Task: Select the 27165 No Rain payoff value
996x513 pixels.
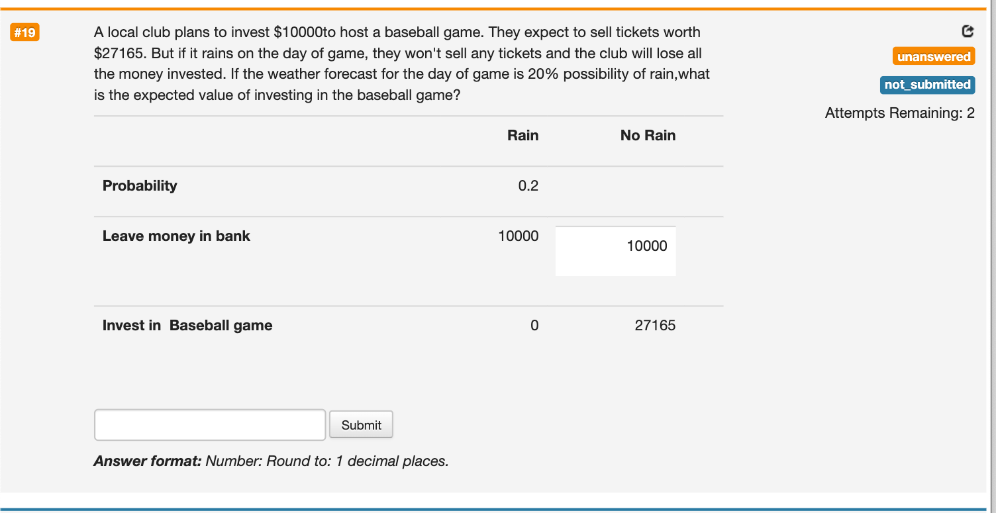Action: [x=655, y=325]
